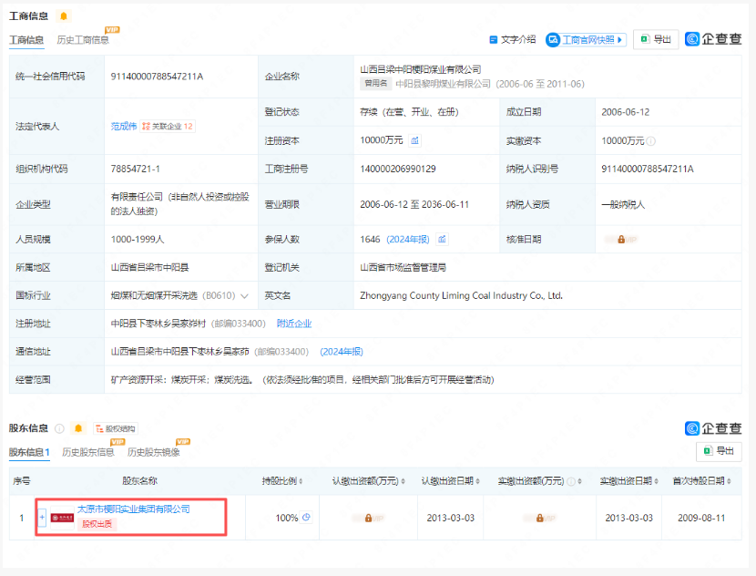The height and width of the screenshot is (576, 756).
Task: Open legal representative 范成伟 link
Action: click(x=124, y=126)
